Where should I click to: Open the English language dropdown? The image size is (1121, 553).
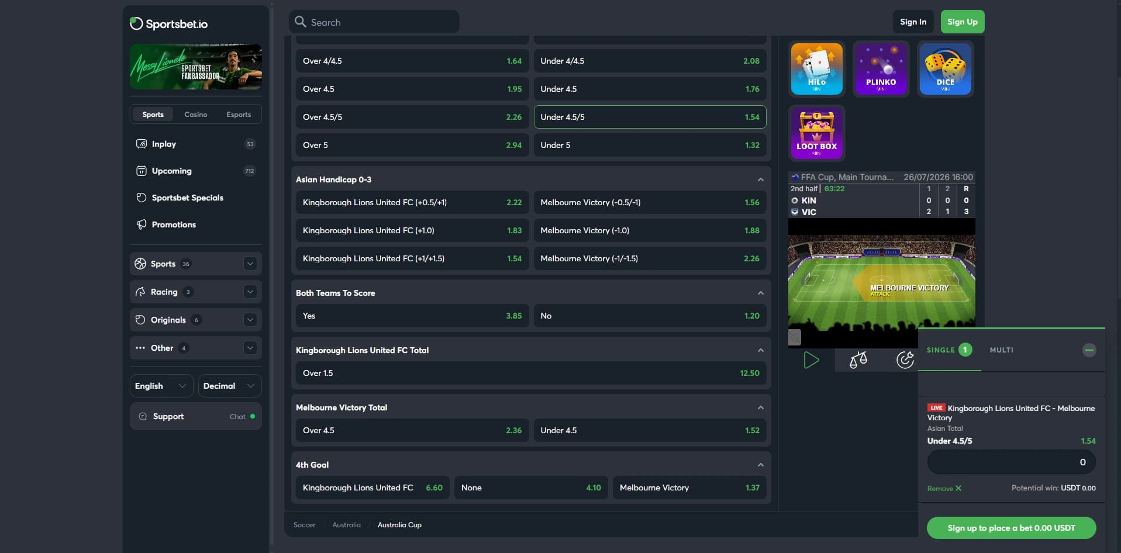point(161,386)
